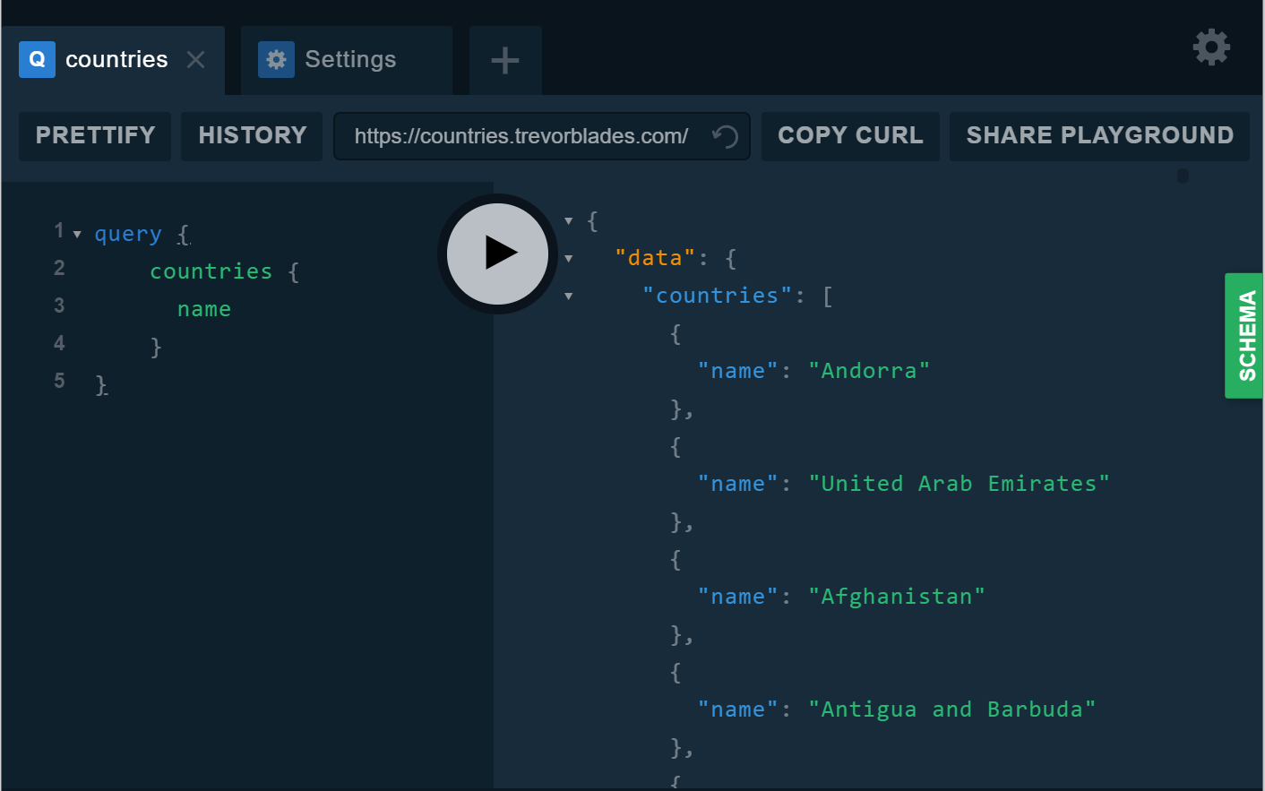Click the "countries" key in response
Screen dimensions: 1265x791
[718, 296]
